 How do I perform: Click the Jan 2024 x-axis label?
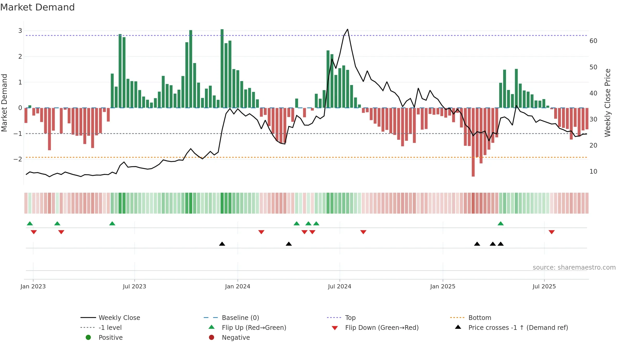238,287
